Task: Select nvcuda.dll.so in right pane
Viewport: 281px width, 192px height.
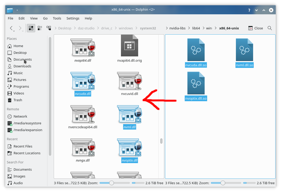Action: point(196,50)
